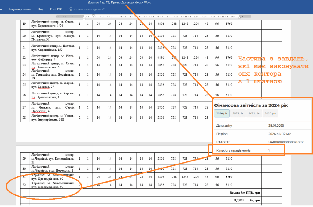Click the Умань logistics center cell, row 28
The height and width of the screenshot is (207, 313).
click(x=53, y=117)
